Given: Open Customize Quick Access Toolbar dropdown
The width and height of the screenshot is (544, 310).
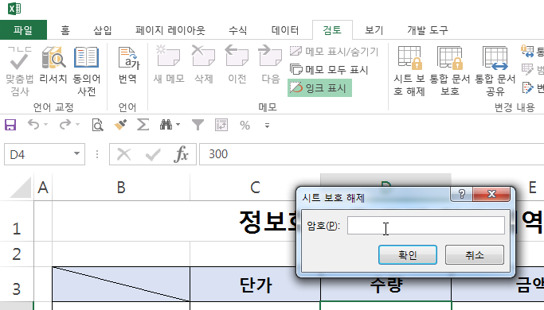Looking at the screenshot, I should point(267,126).
